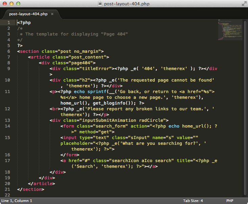Place cursor on empty line 22
Image resolution: width=248 pixels, height=204 pixels.
point(68,195)
